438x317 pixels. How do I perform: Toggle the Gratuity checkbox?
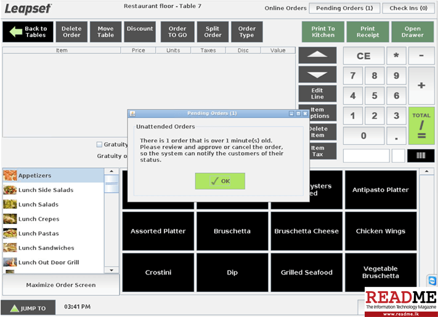[99, 145]
